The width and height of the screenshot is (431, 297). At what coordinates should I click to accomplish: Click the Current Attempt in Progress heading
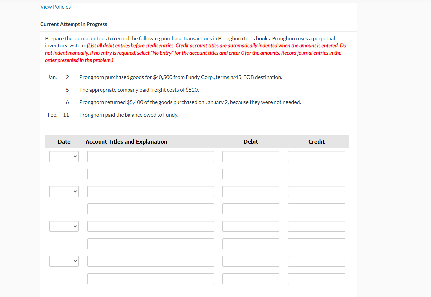[x=73, y=24]
